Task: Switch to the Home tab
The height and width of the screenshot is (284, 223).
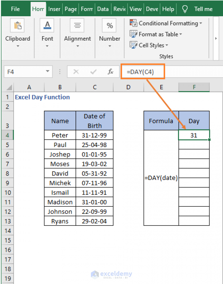Action: click(38, 9)
